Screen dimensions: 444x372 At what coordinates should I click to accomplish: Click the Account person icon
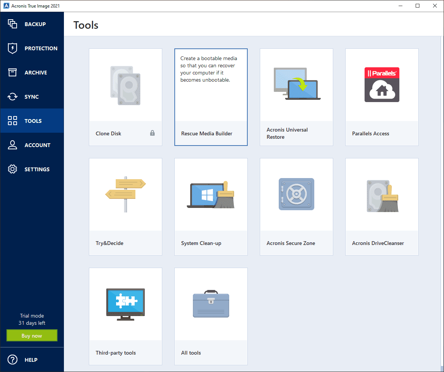point(12,145)
